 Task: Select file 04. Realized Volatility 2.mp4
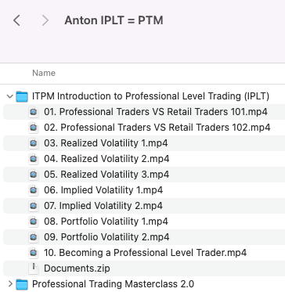pos(106,159)
